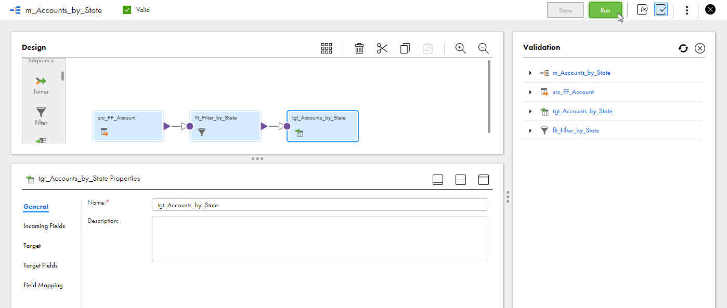
Task: Click the vertical splitter dots beside Validation
Action: (508, 197)
